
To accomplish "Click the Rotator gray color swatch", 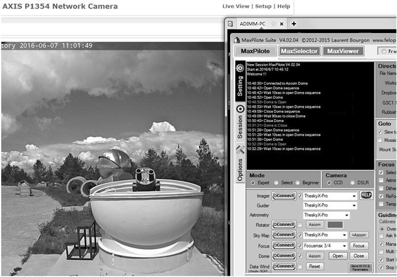I will [x=333, y=225].
